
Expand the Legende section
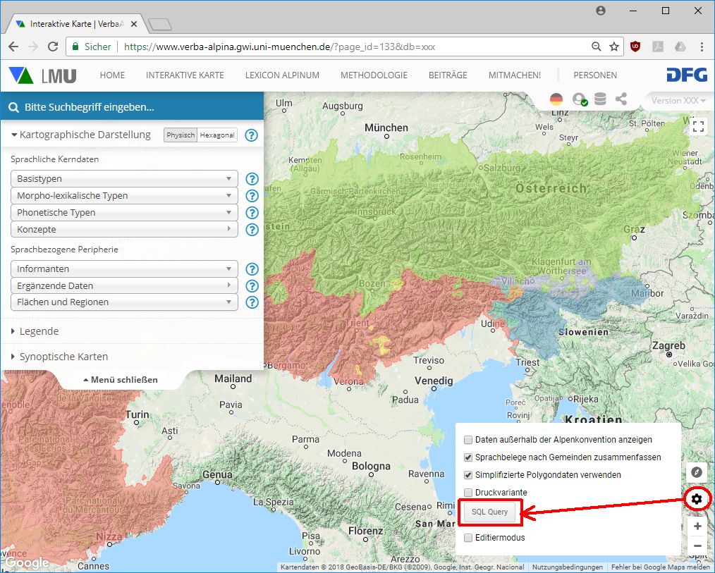click(x=39, y=331)
